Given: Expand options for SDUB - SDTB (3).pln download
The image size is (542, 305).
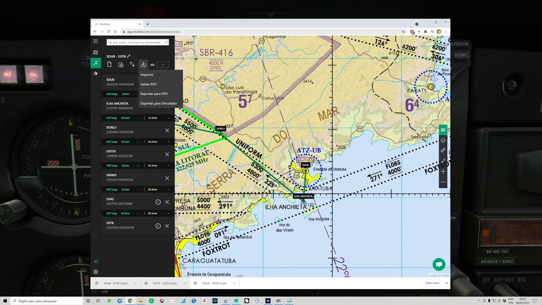Looking at the screenshot, I should 234,283.
